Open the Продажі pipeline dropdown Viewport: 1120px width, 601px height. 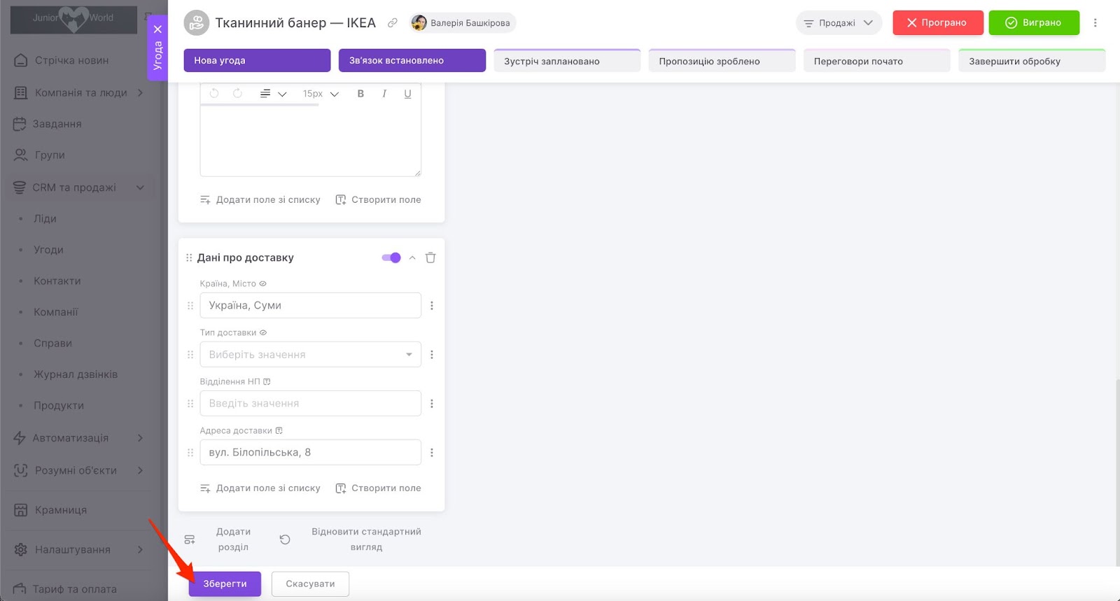tap(839, 23)
